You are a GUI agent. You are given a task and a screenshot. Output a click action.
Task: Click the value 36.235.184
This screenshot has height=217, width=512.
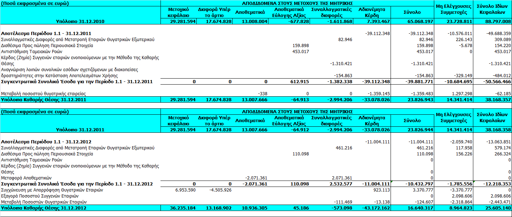(x=183, y=208)
